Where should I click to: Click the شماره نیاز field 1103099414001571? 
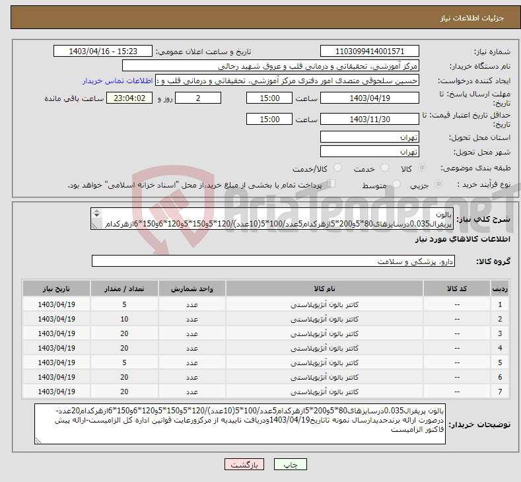pos(370,51)
